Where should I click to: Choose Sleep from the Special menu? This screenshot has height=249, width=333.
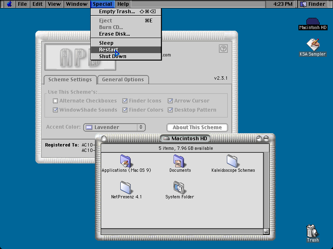pyautogui.click(x=126, y=43)
